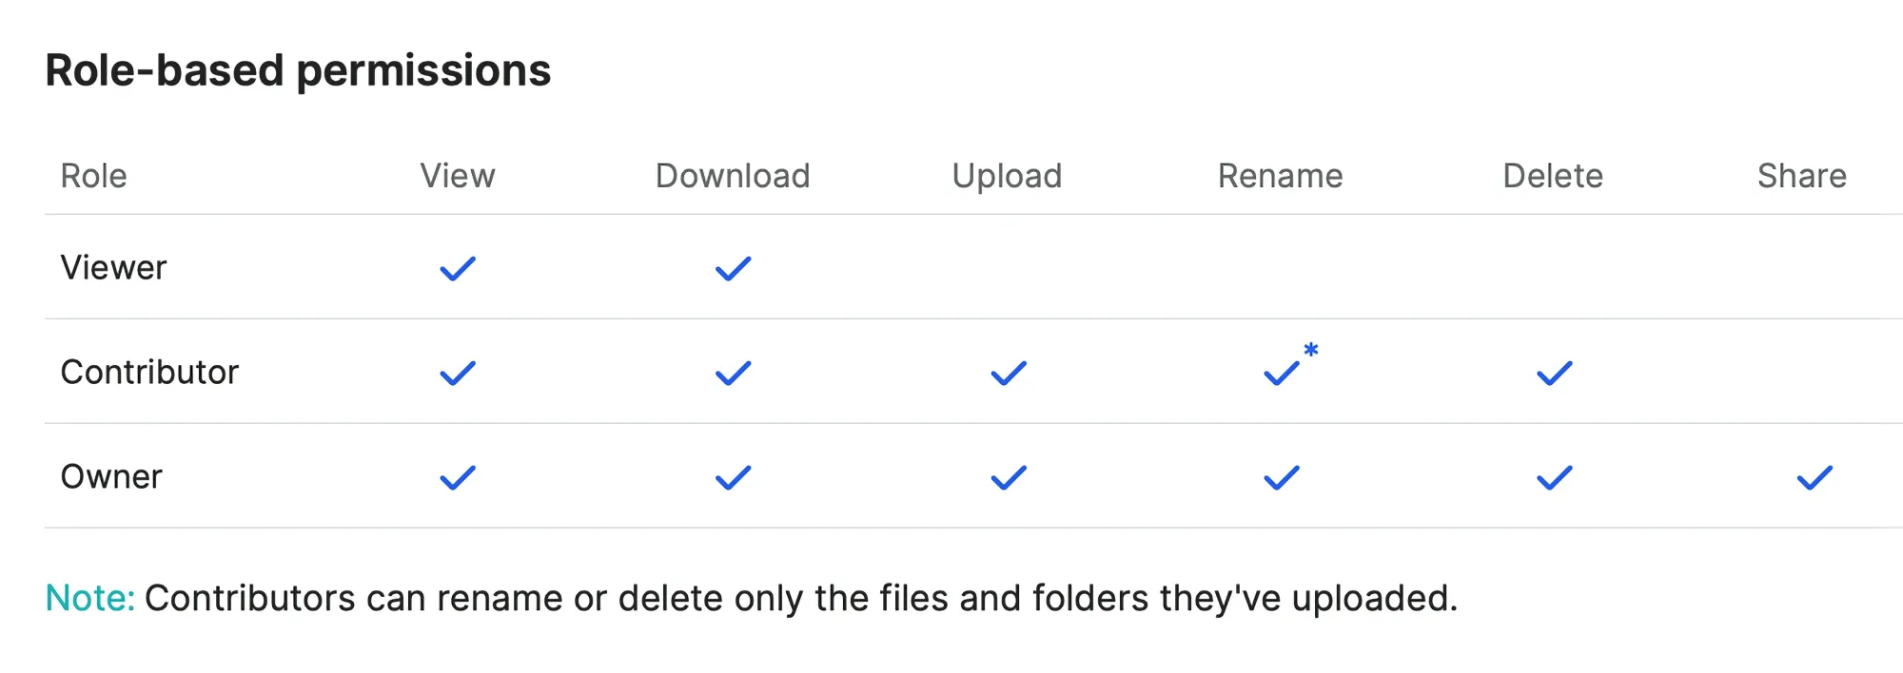Click the Rename column header

coord(1280,176)
